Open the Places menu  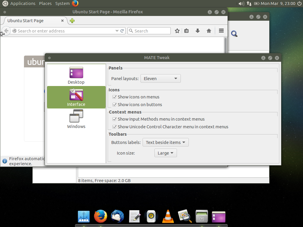coord(45,4)
